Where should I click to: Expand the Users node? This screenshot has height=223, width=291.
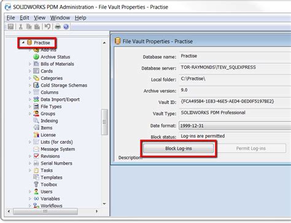30,192
